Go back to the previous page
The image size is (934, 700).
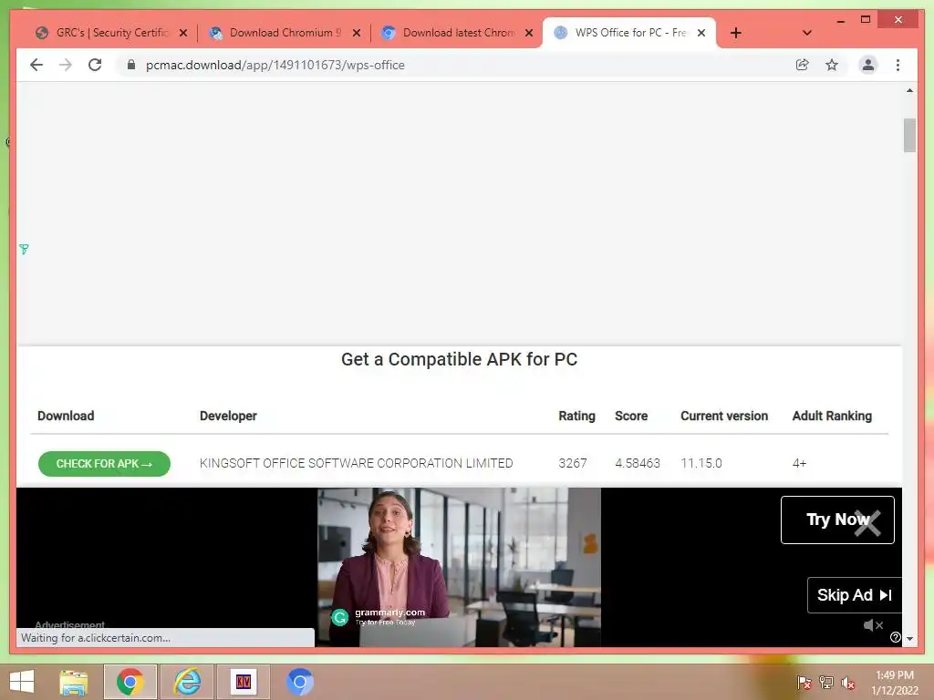click(x=36, y=65)
